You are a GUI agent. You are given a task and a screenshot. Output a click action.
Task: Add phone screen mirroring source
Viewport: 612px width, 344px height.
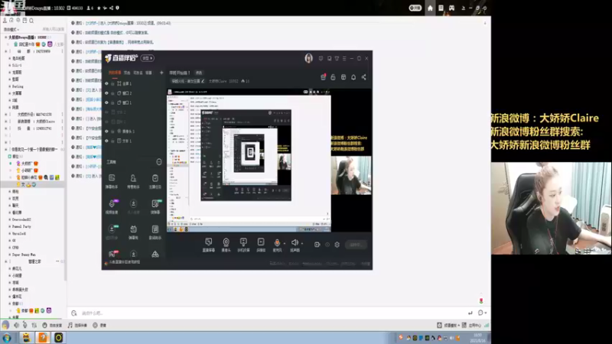[x=243, y=245]
